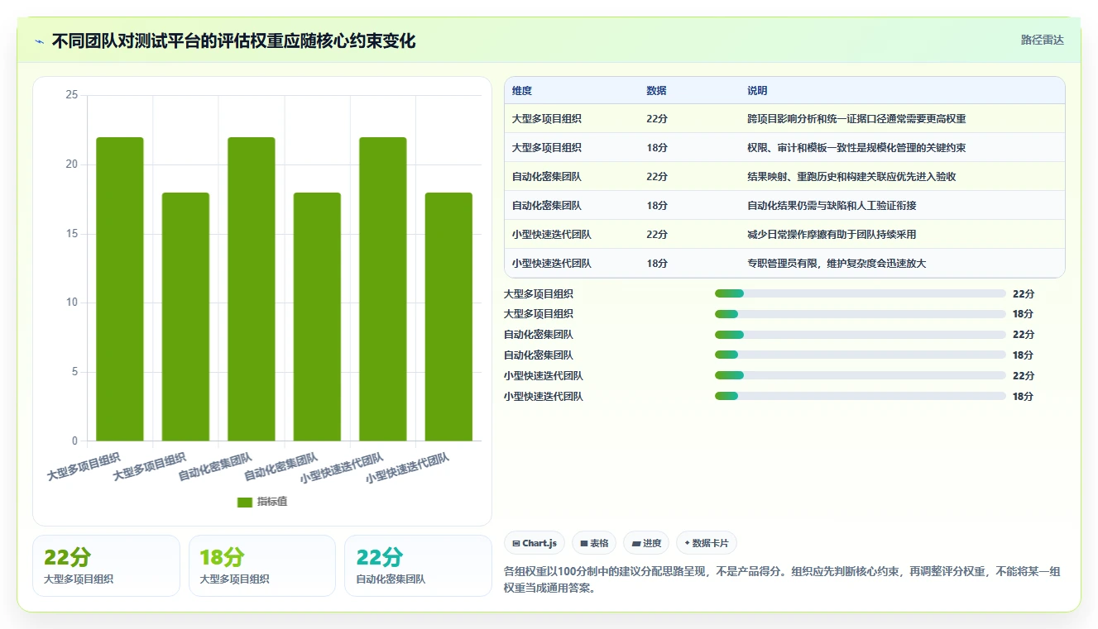Click the 18分 value beside 自动化密集团队 progress bar

click(1024, 355)
